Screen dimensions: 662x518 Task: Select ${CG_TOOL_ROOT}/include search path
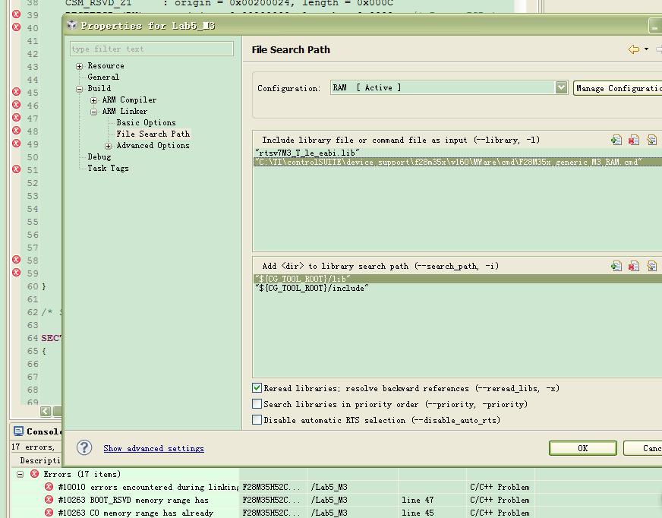coord(311,288)
